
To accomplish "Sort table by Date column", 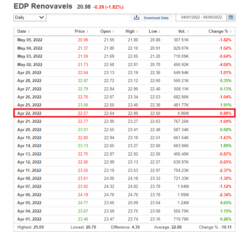I will click(24, 31).
